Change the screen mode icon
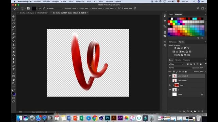This screenshot has height=122, width=218. 13,101
